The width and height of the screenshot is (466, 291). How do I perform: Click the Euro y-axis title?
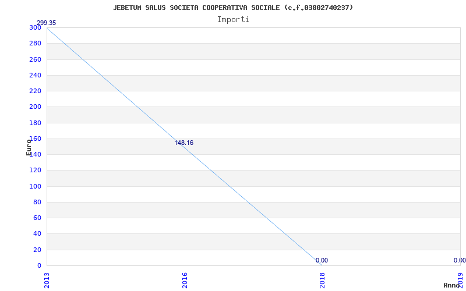click(x=29, y=147)
